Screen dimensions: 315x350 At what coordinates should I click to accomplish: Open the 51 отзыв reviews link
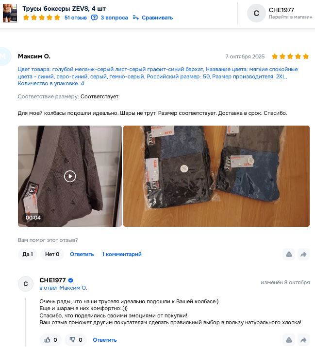[x=75, y=18]
